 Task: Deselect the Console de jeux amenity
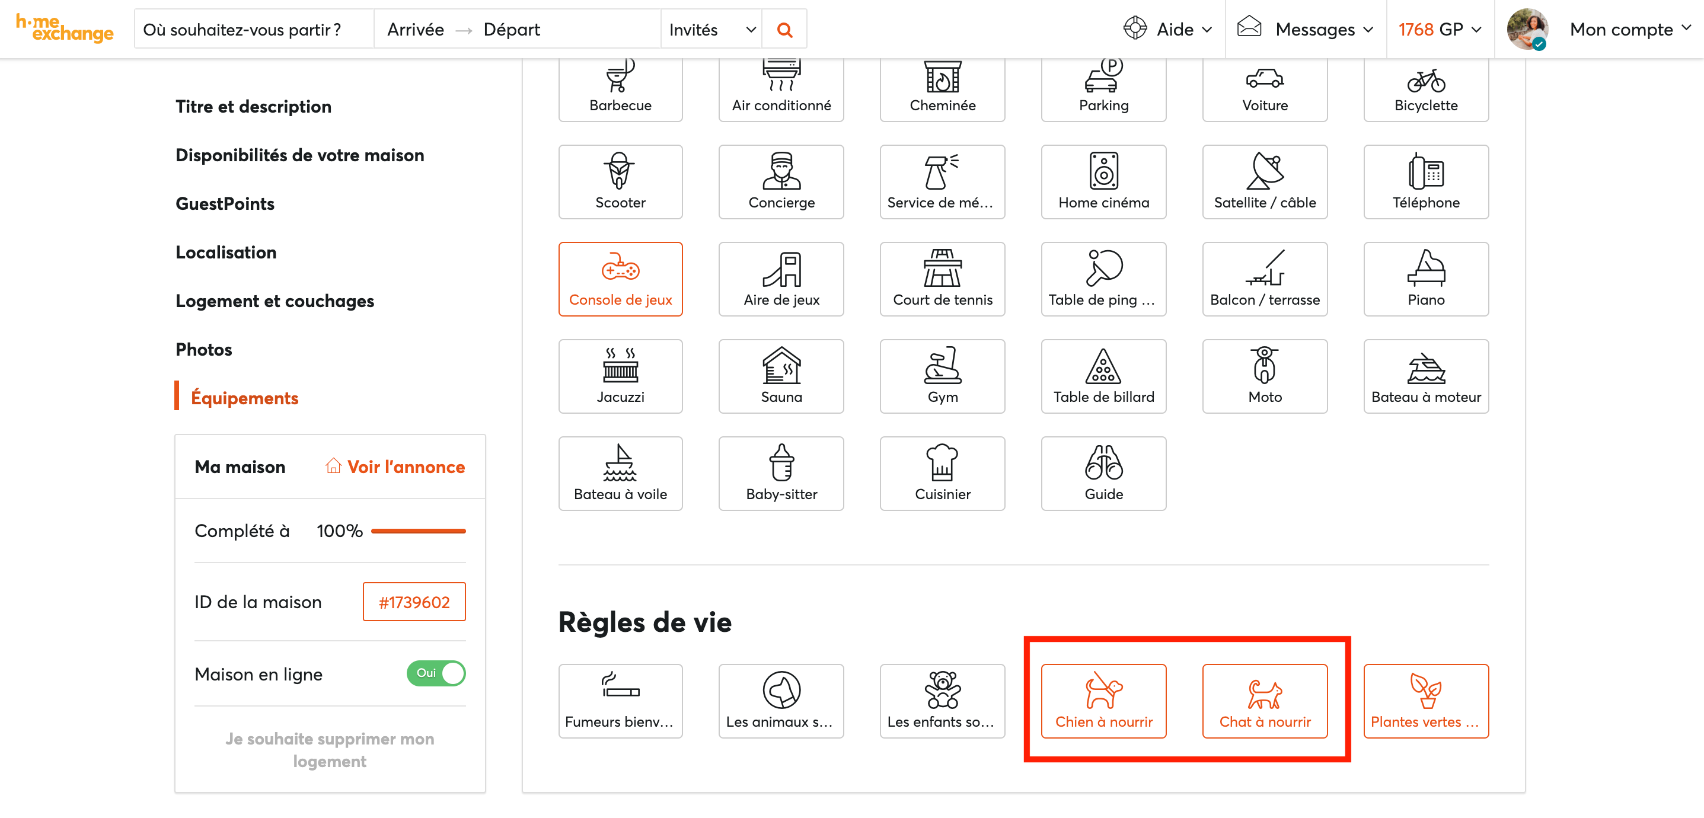click(x=620, y=279)
